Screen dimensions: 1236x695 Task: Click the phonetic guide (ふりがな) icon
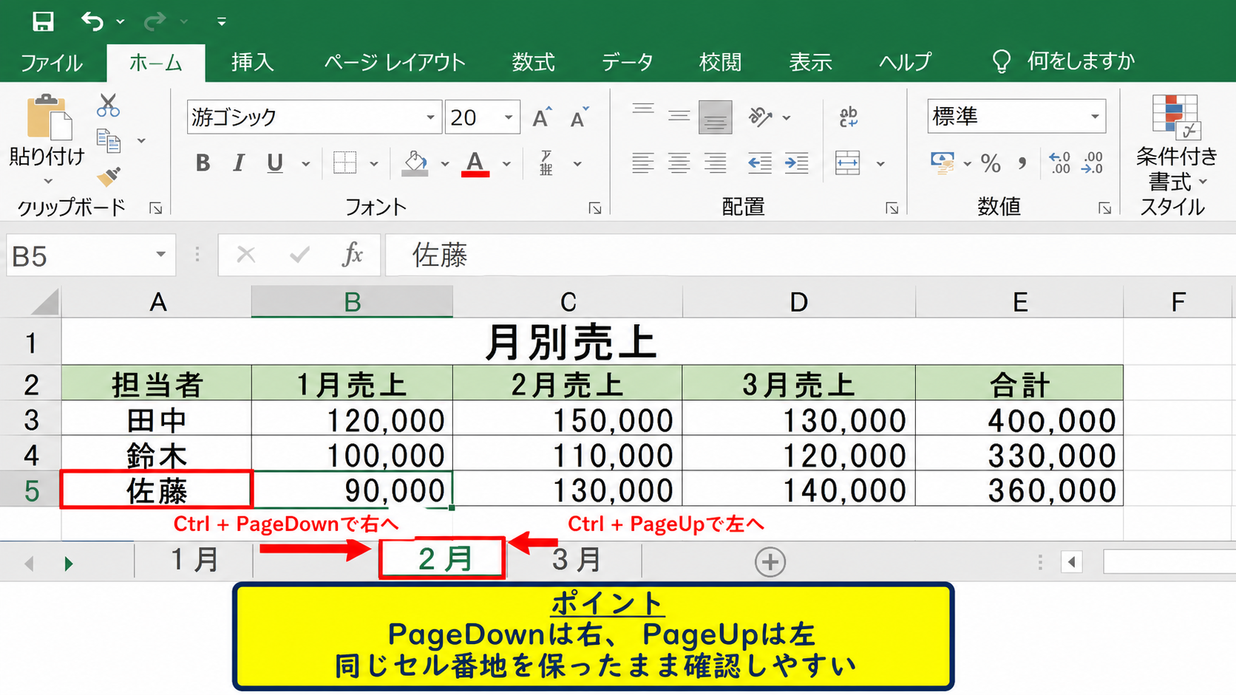(546, 163)
